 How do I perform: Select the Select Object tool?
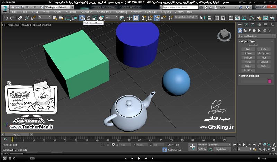(55, 18)
